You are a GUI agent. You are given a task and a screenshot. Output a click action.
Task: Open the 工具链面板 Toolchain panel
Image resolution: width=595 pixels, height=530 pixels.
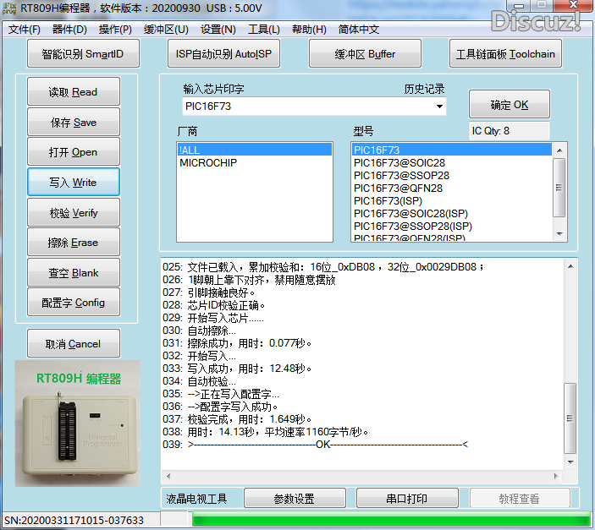(505, 54)
